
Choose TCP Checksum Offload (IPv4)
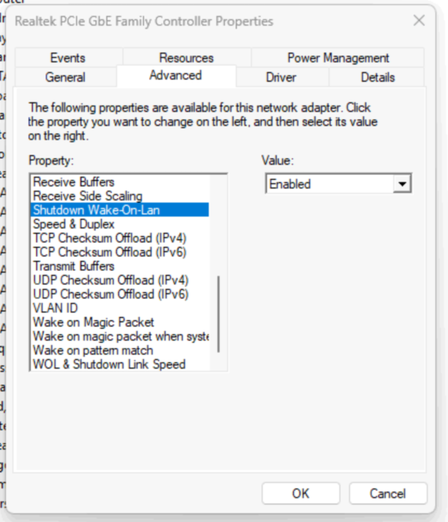click(x=120, y=238)
